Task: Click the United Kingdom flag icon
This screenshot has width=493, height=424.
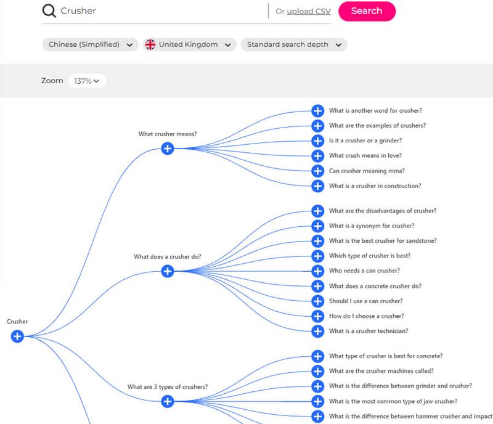Action: [150, 44]
